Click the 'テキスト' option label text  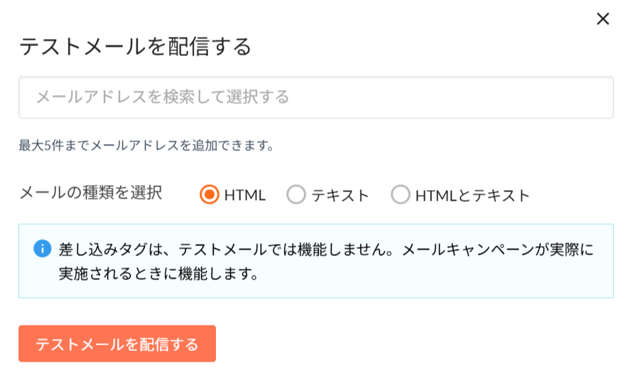tap(340, 196)
